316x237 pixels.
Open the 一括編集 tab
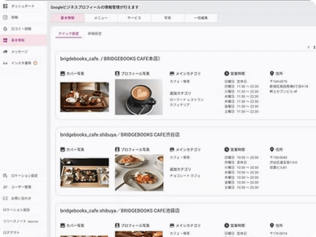point(201,18)
